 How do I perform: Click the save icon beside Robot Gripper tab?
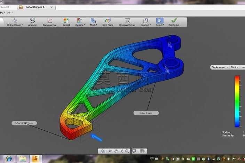[x=21, y=7]
